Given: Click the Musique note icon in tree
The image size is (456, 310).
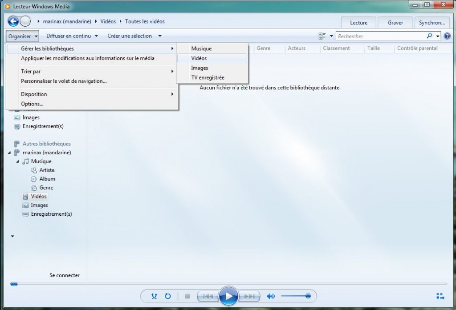Looking at the screenshot, I should point(25,161).
